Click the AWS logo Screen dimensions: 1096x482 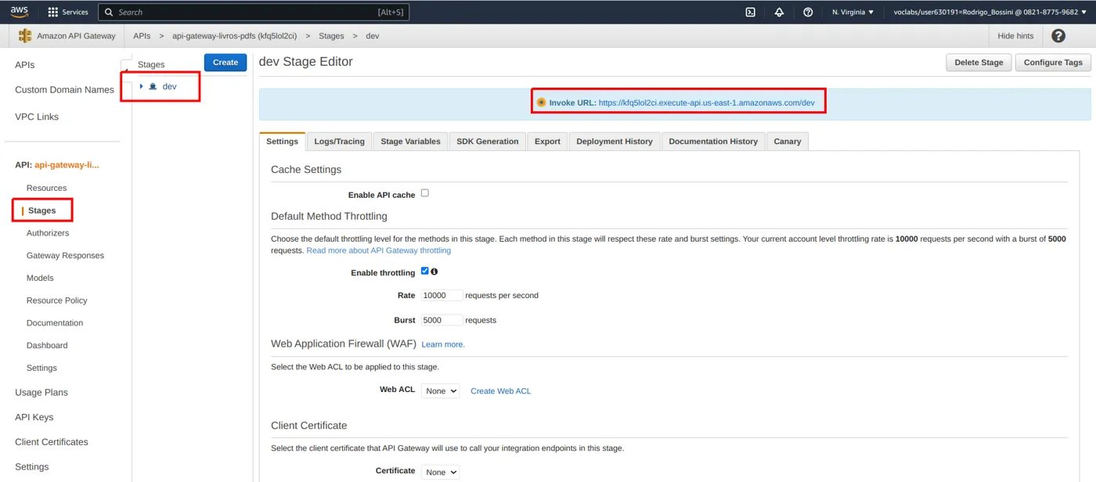point(20,12)
